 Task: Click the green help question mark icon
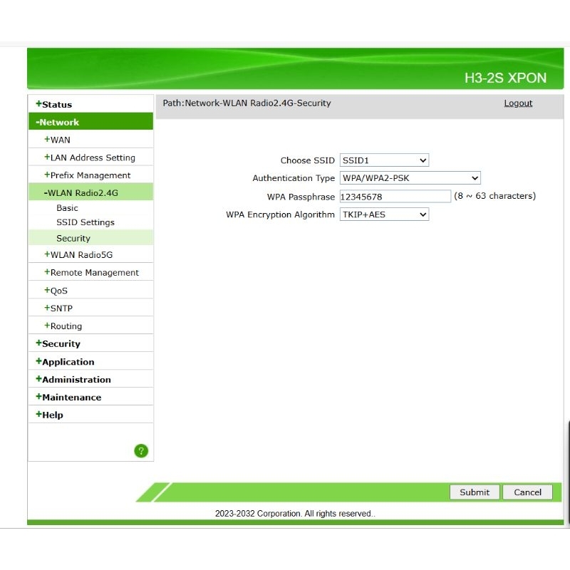(141, 450)
